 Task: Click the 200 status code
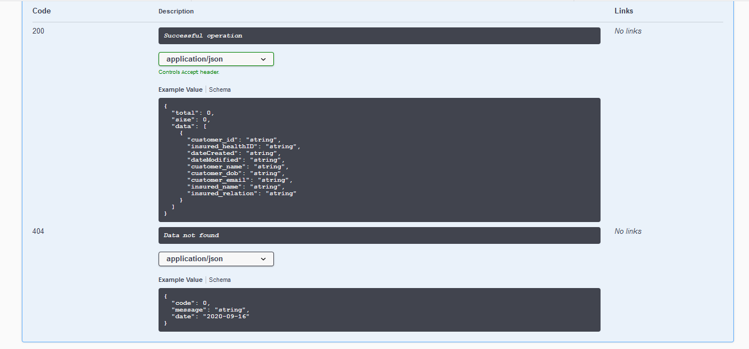[38, 31]
